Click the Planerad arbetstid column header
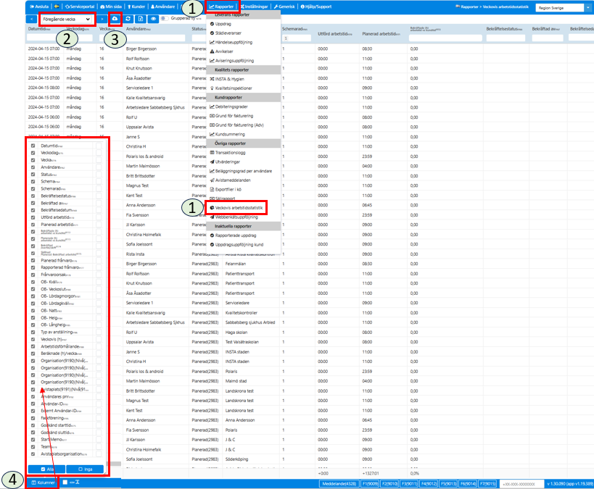 (381, 33)
